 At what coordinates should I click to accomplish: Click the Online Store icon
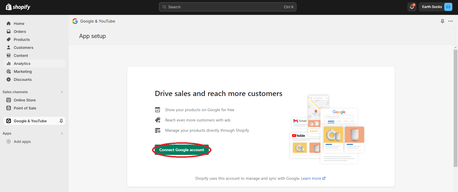pyautogui.click(x=9, y=100)
